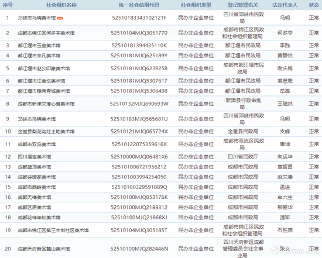The image size is (322, 258).
Task: Open 四川福宝美术馆 entry
Action: pos(35,157)
